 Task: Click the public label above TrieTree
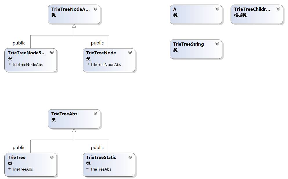[x=19, y=148]
